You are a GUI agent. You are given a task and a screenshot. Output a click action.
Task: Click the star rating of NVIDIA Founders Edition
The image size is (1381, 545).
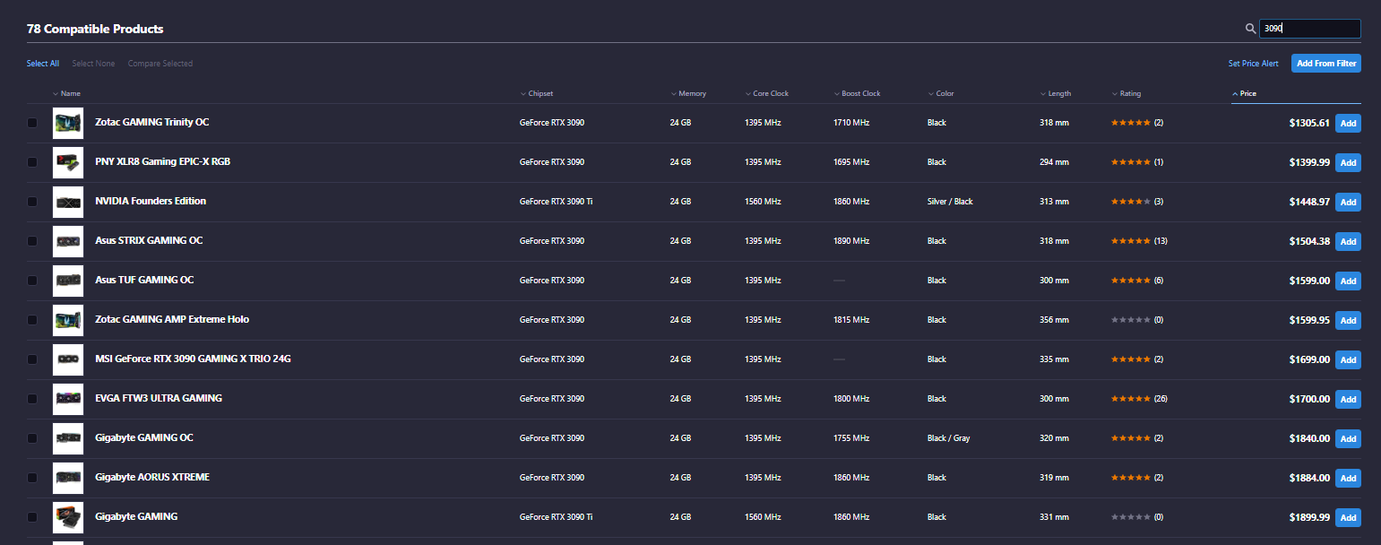[1131, 202]
